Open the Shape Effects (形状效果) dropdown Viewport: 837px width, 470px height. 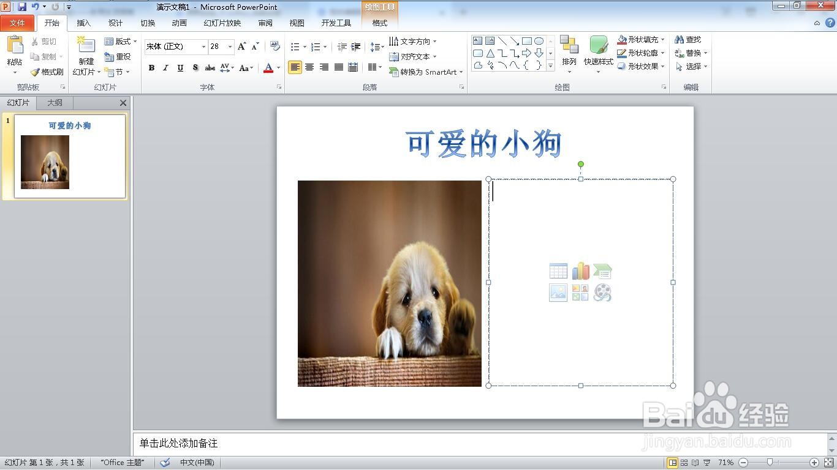641,67
